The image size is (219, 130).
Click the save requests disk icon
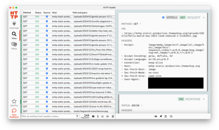[x=103, y=116]
